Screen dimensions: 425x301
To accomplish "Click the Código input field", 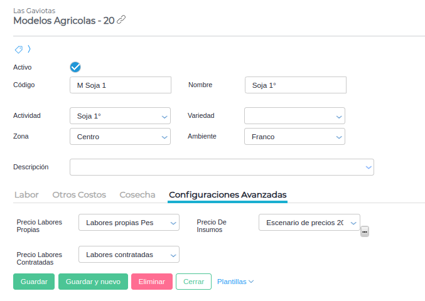I will pos(120,85).
